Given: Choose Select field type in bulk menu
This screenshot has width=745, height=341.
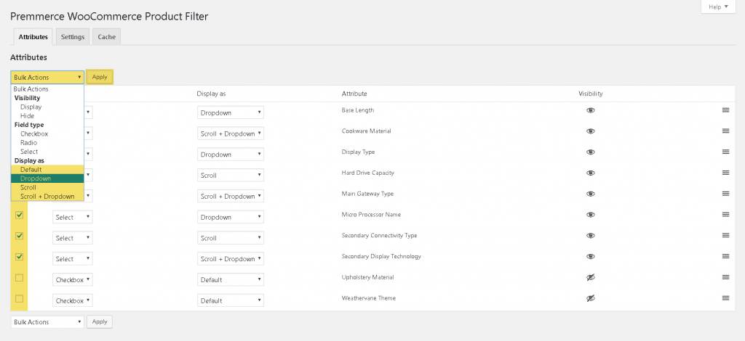Looking at the screenshot, I should [47, 152].
